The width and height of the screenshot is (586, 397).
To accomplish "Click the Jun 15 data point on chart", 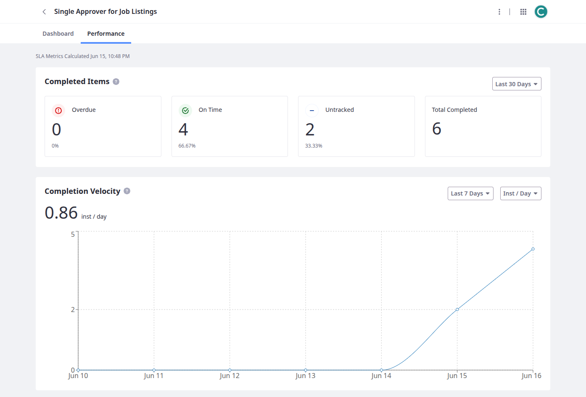I will click(457, 310).
